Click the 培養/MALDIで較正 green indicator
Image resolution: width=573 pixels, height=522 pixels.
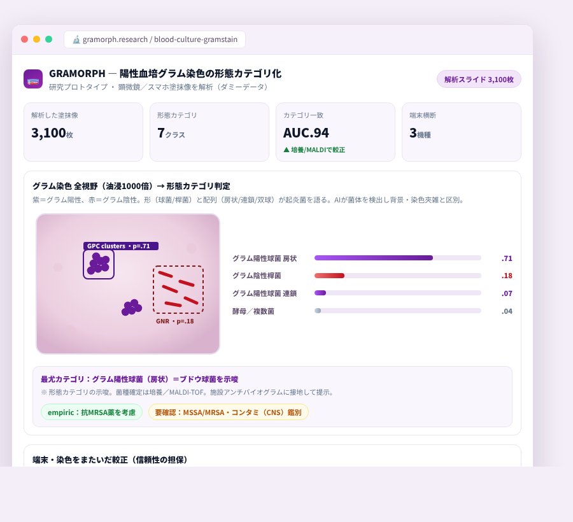[315, 150]
